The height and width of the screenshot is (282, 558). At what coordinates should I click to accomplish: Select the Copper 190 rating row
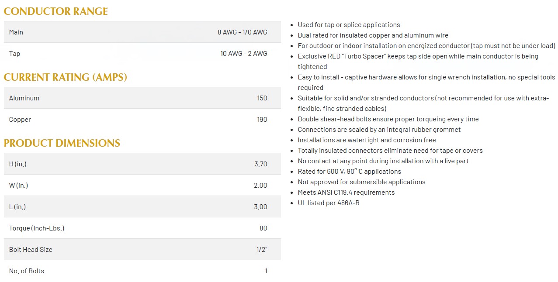click(142, 119)
